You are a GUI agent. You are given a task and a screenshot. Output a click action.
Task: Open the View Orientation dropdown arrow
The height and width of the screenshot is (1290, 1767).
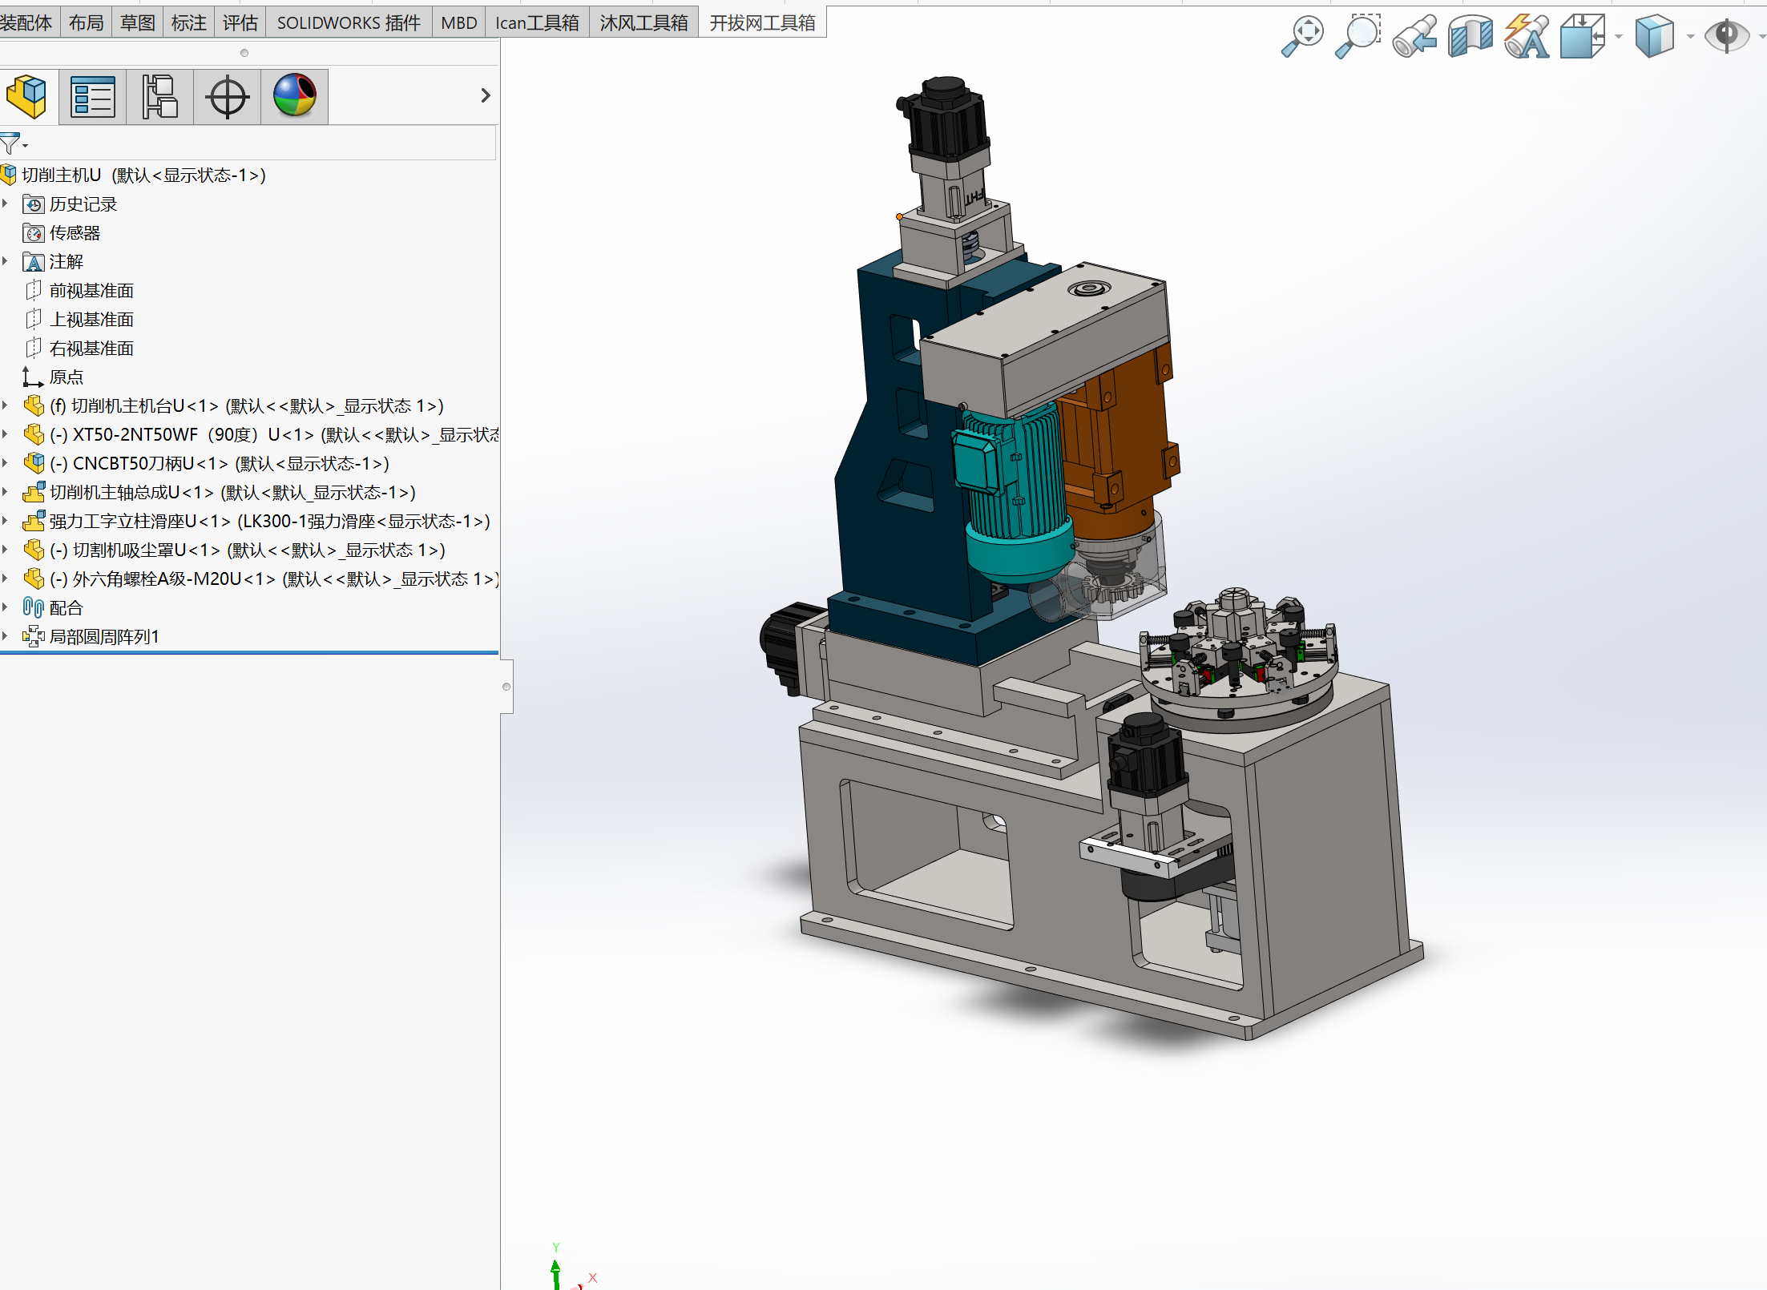click(x=1618, y=37)
